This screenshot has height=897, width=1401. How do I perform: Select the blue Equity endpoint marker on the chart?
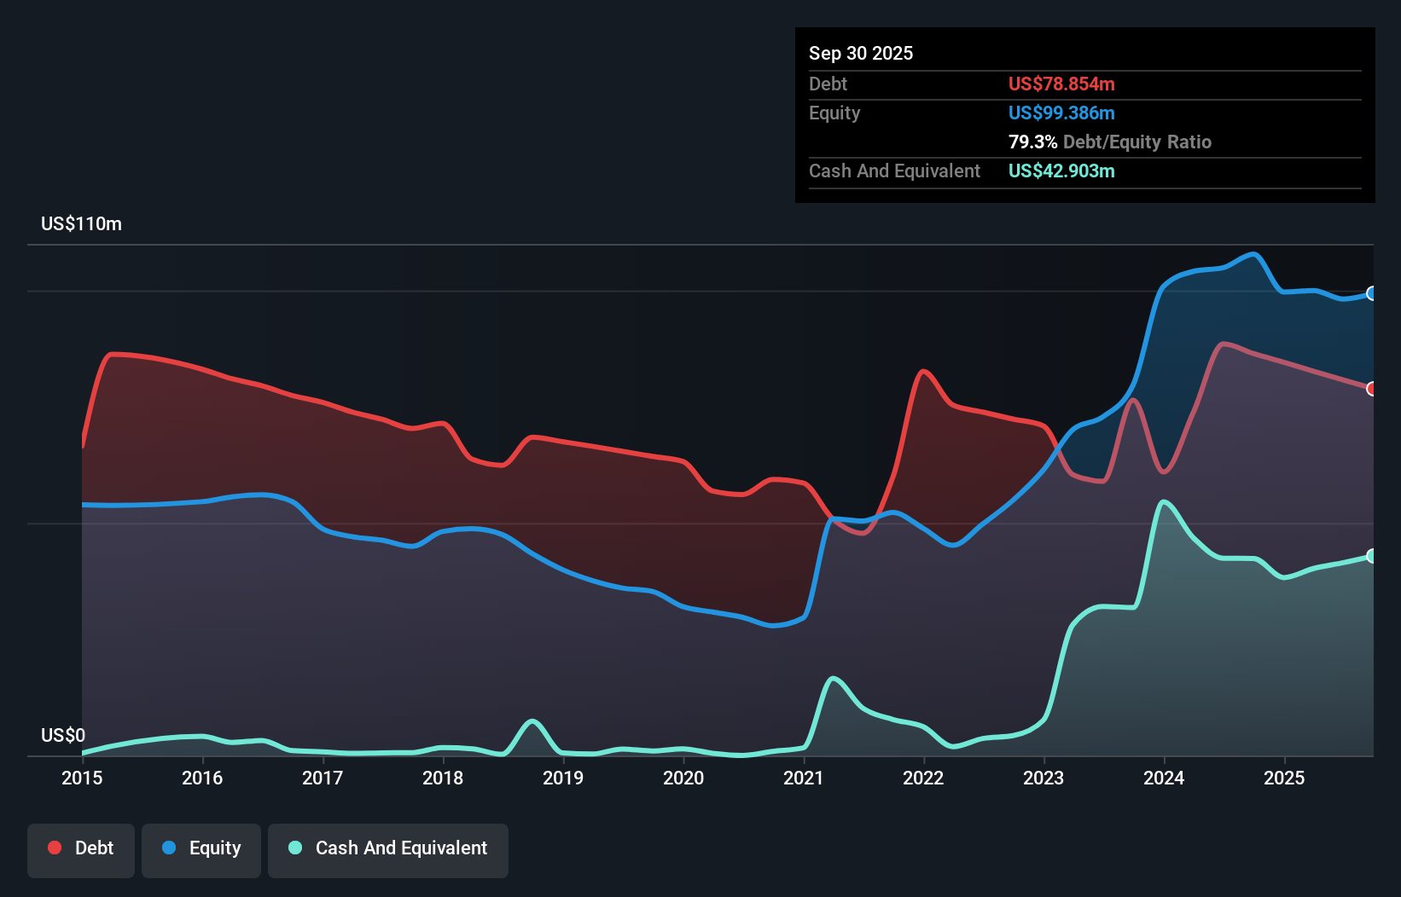tap(1372, 293)
